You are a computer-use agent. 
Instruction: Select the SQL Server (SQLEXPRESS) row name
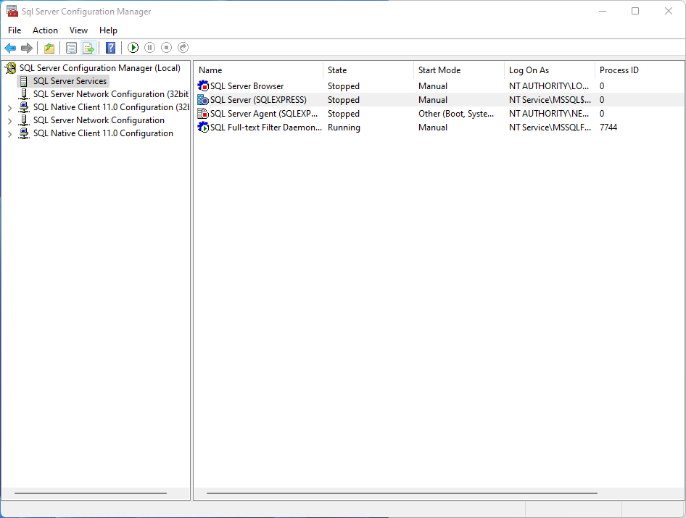click(258, 100)
